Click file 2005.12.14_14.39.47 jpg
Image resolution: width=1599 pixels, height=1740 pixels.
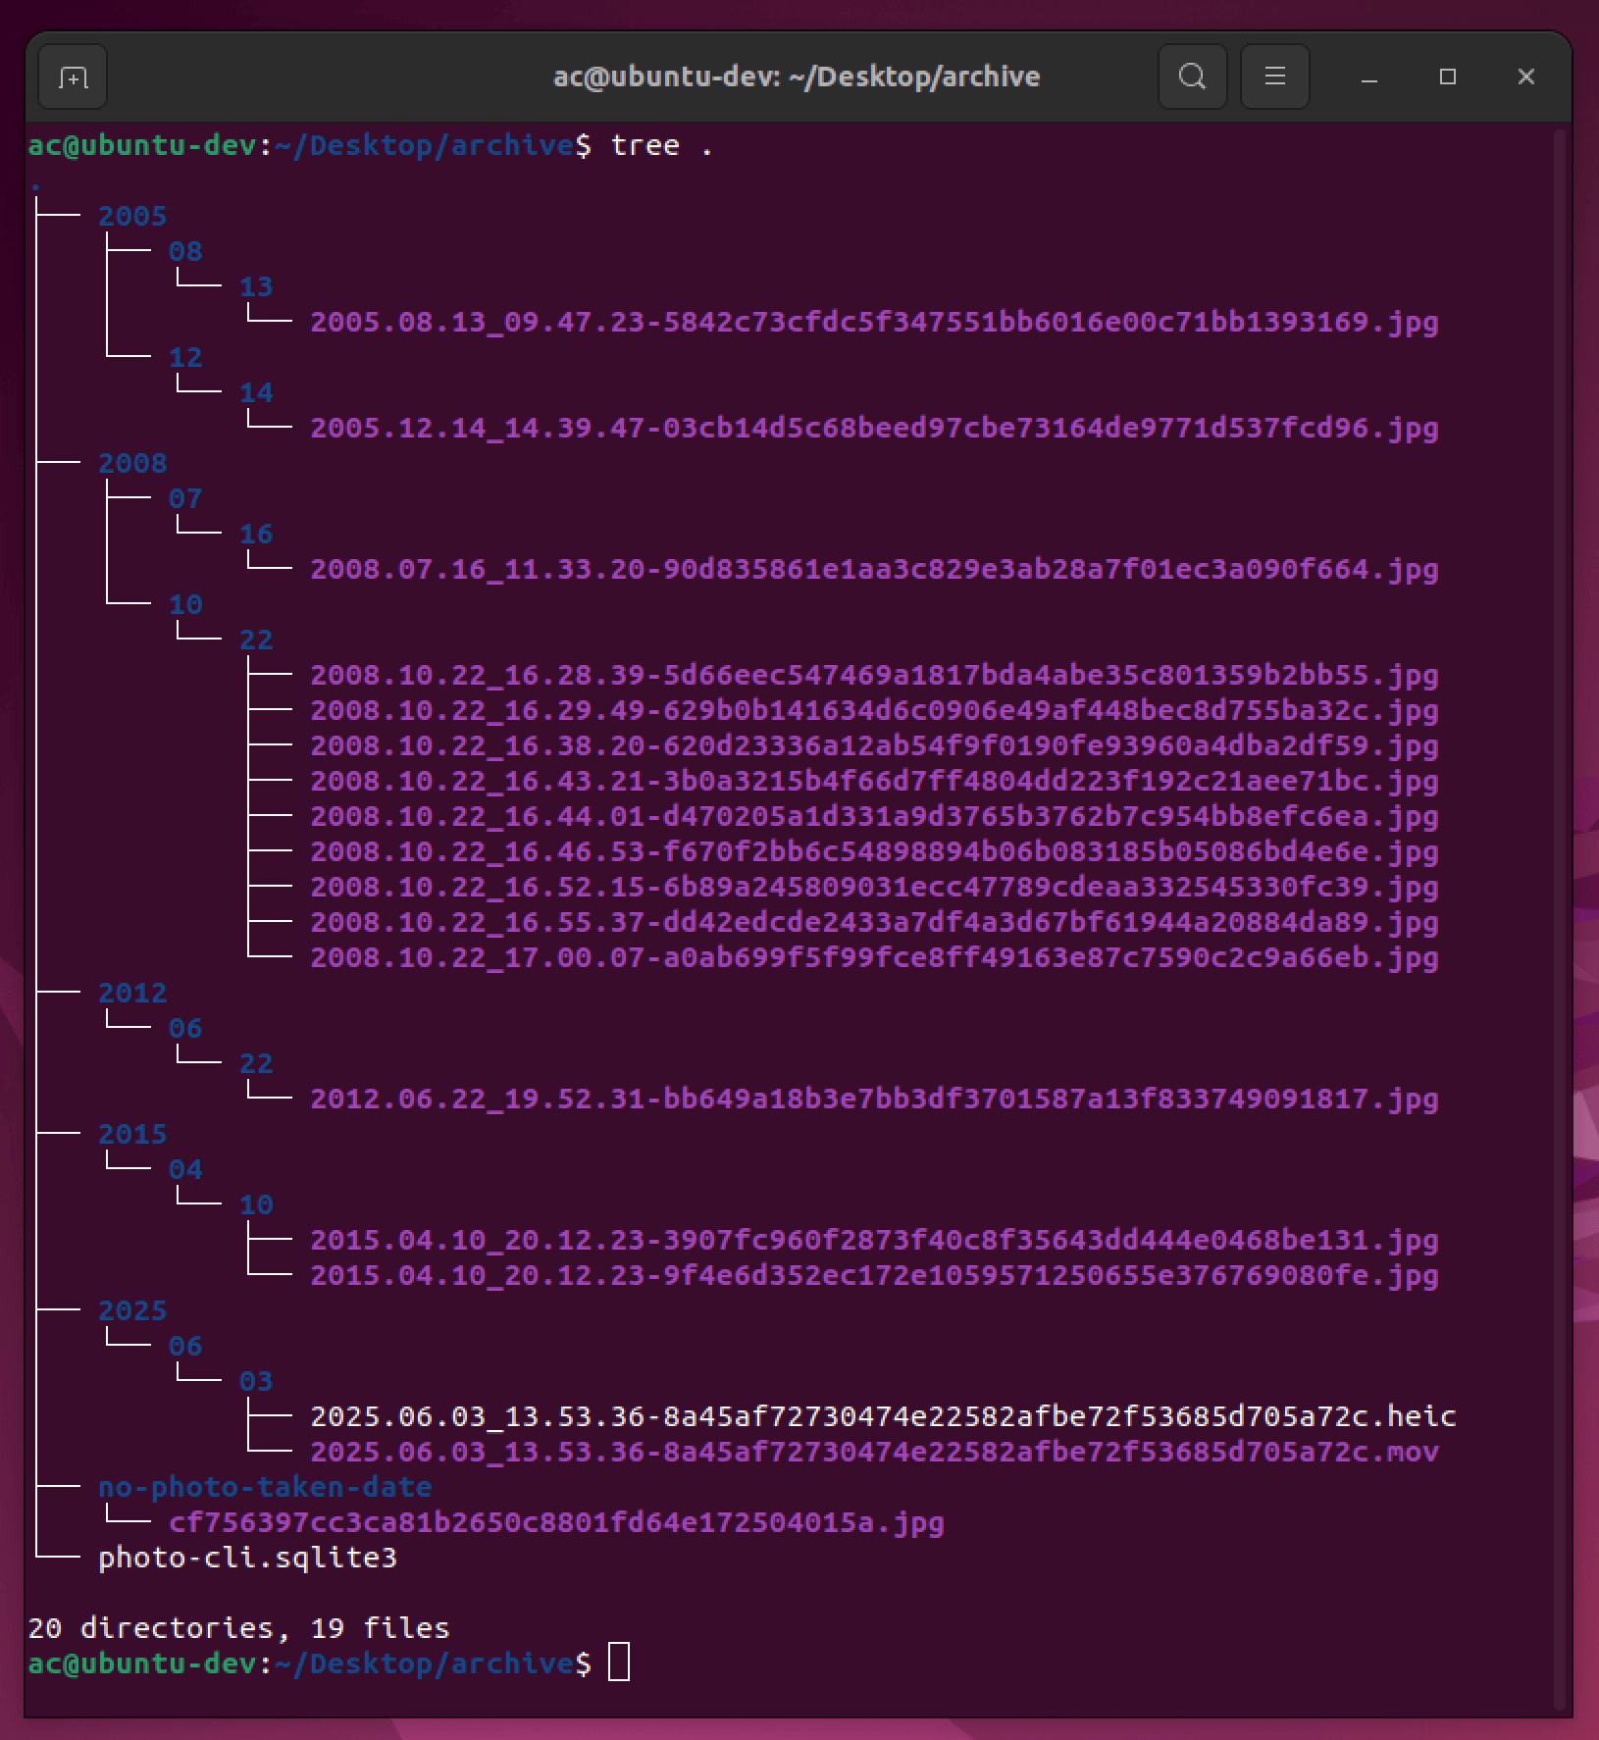[x=874, y=428]
